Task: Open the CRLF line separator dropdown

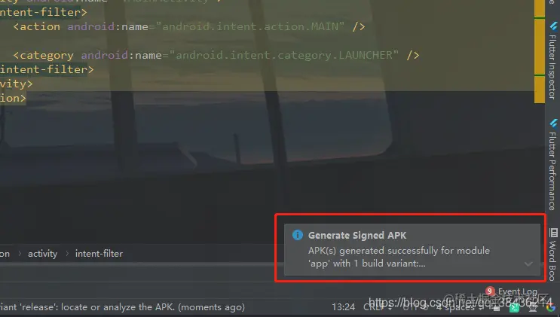Action: tap(378, 307)
